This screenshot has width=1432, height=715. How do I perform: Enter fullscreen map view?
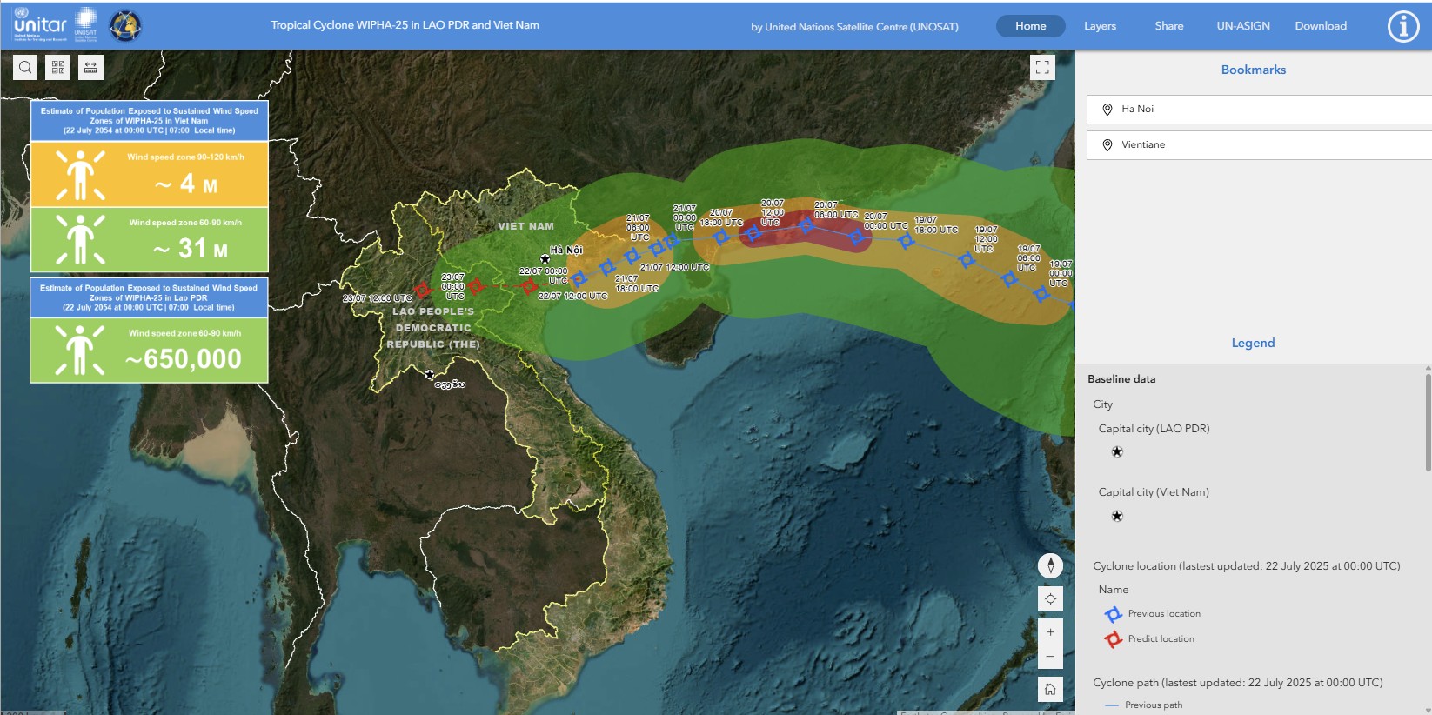1042,67
